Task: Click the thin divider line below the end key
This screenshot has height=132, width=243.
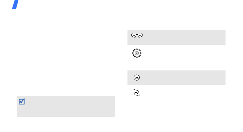Action: [177, 106]
